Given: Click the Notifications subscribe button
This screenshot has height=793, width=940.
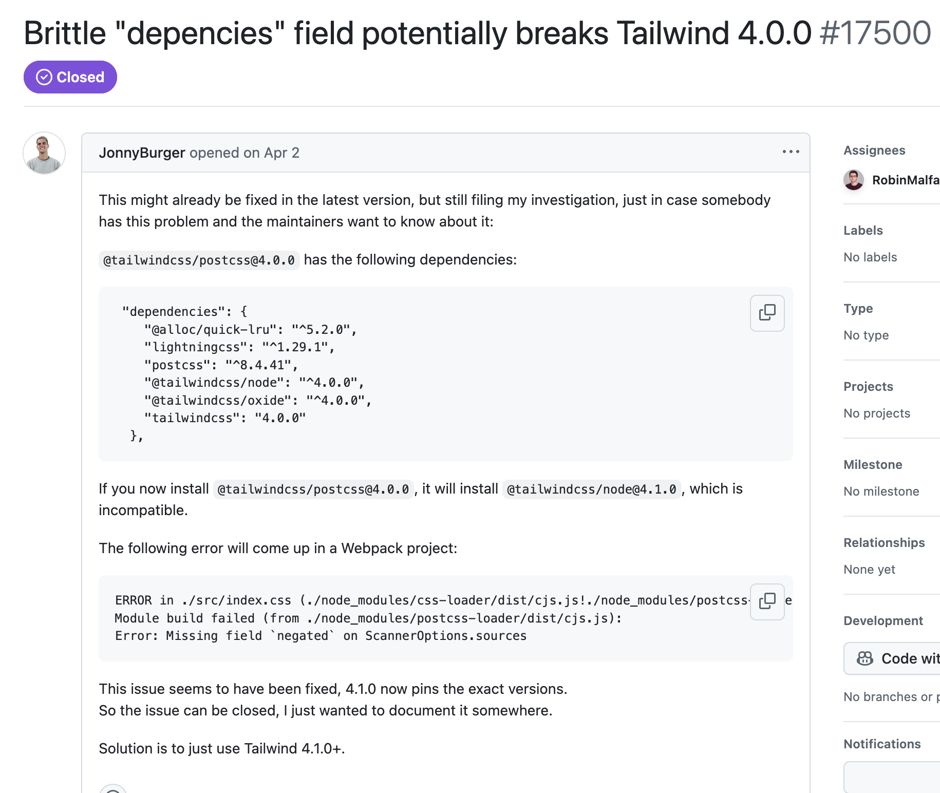Looking at the screenshot, I should click(x=892, y=777).
